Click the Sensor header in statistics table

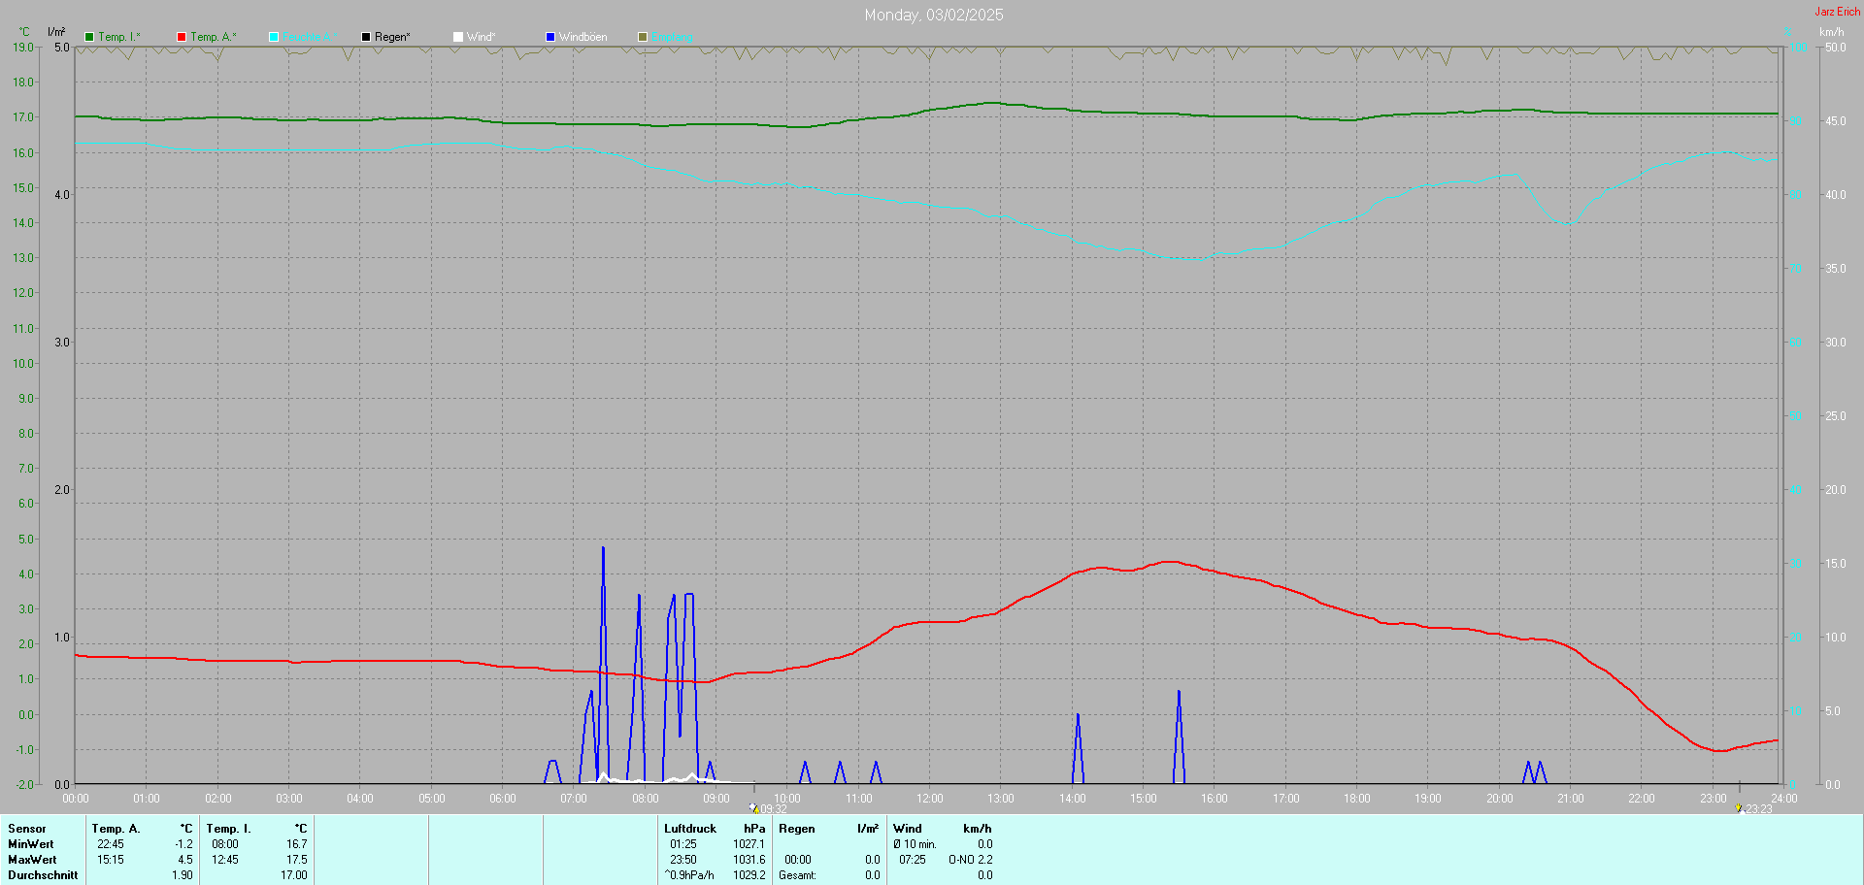[27, 829]
